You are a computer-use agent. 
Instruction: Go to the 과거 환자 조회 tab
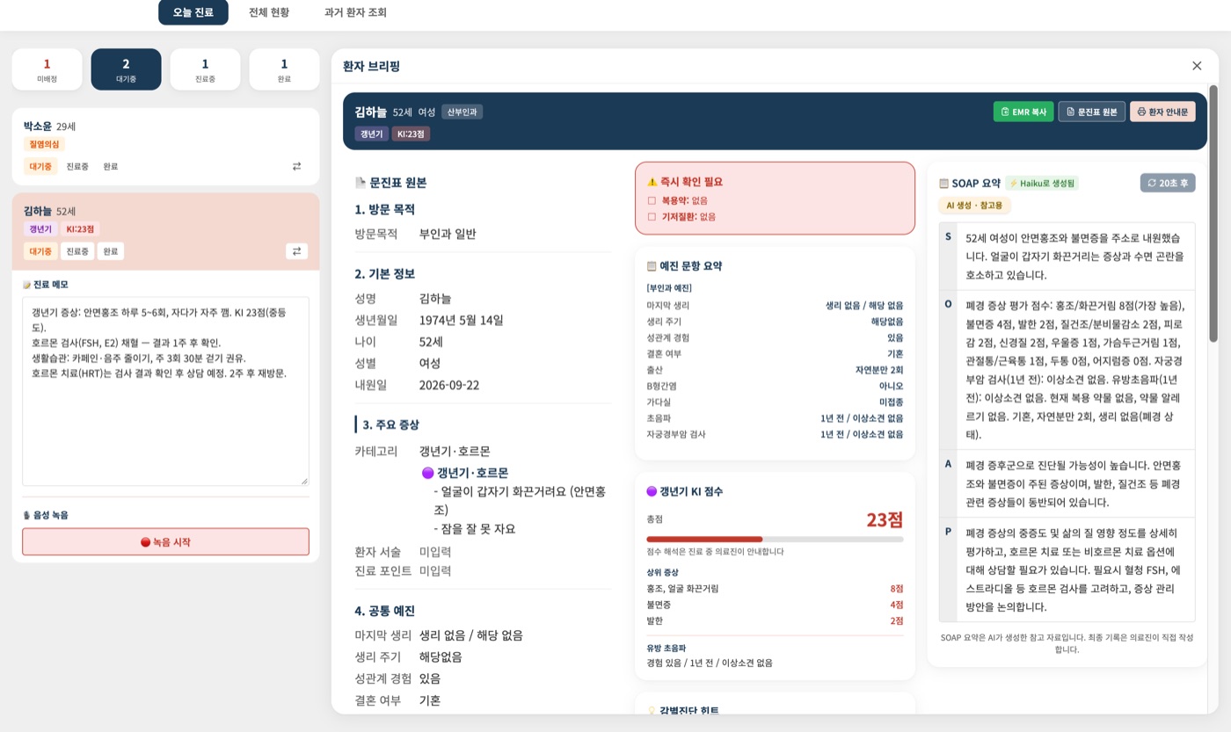(355, 12)
